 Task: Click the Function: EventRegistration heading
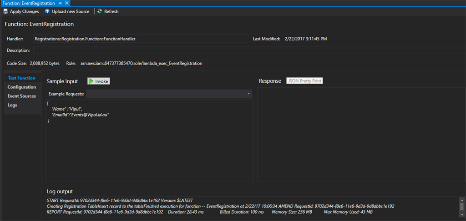tap(39, 24)
